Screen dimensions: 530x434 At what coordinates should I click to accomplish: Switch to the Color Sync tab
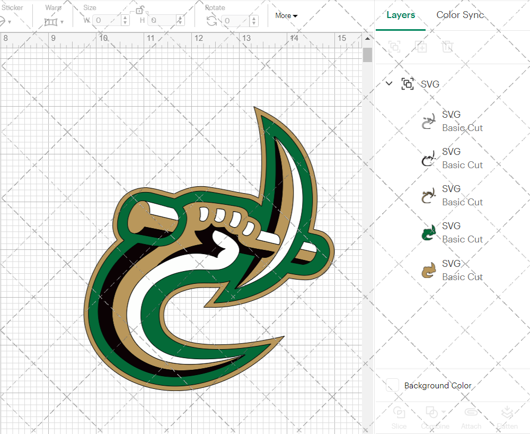(x=460, y=15)
